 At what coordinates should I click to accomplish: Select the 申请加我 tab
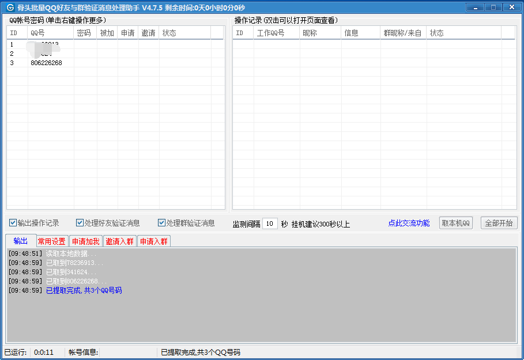click(86, 241)
